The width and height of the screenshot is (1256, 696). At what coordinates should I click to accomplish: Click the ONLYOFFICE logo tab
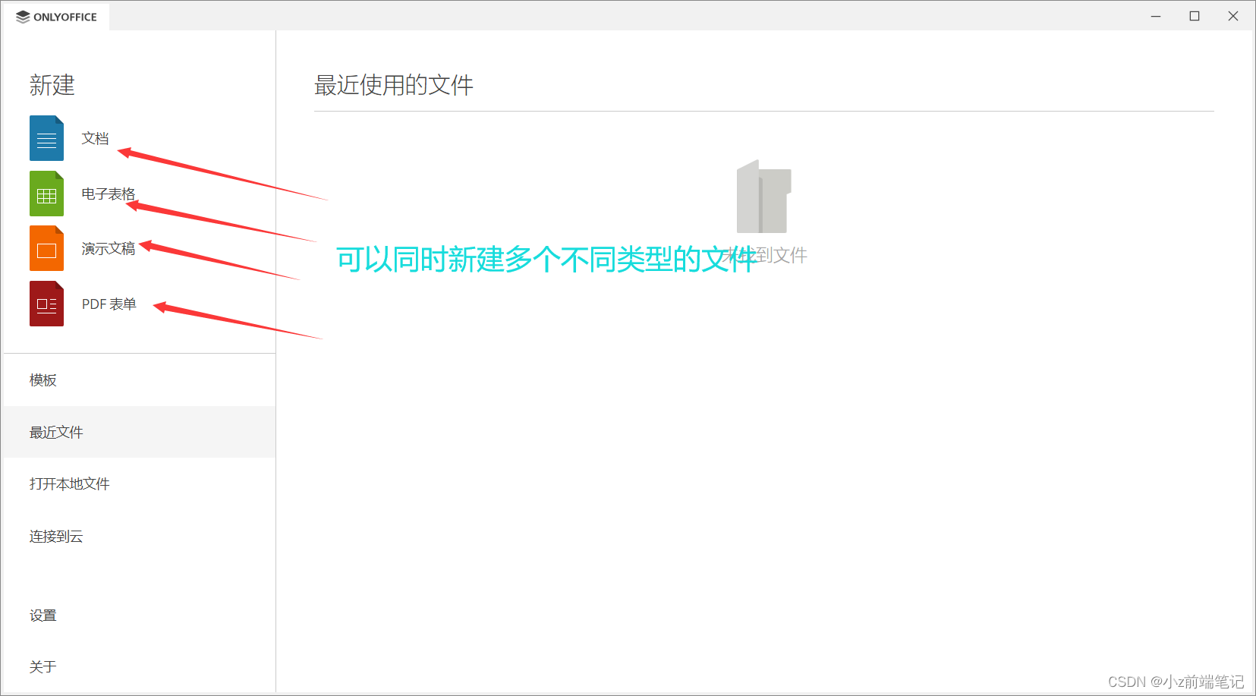57,17
